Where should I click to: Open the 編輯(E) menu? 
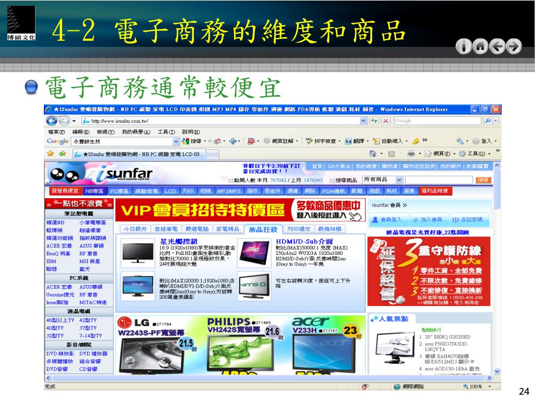(x=81, y=132)
